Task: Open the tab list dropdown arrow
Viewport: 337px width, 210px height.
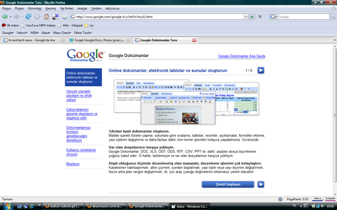Action: point(335,40)
